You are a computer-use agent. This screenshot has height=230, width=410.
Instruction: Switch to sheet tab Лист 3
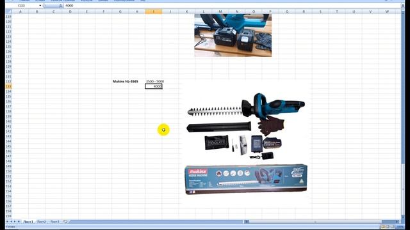[54, 222]
